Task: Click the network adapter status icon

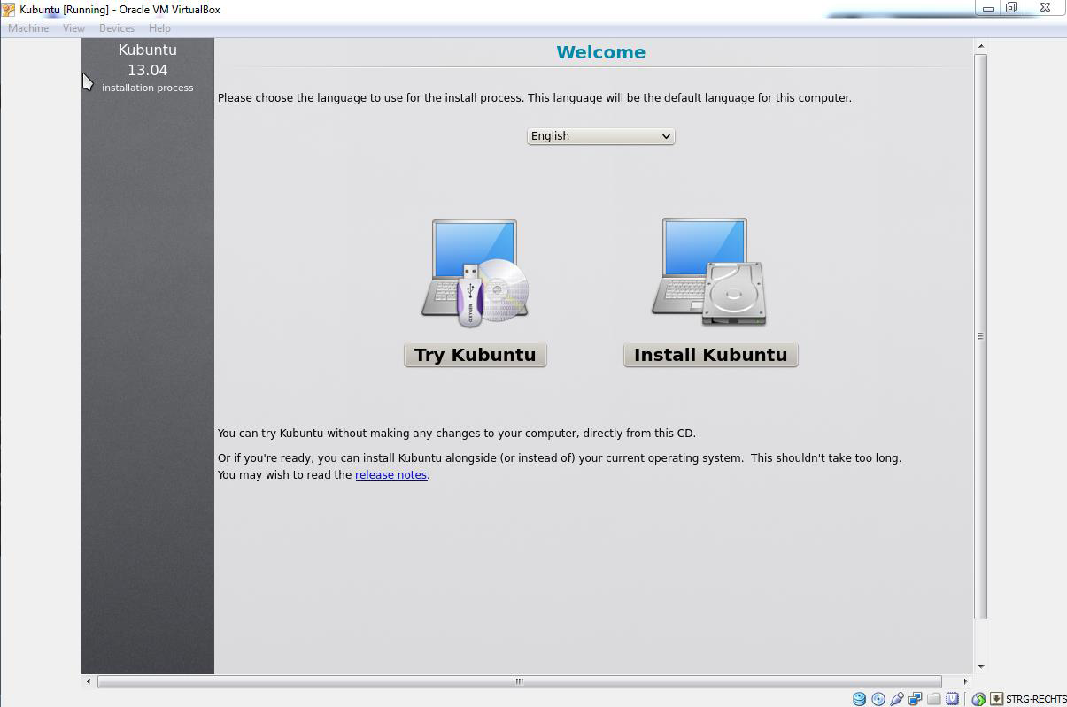Action: pyautogui.click(x=915, y=699)
